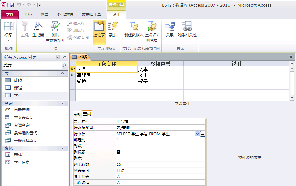This screenshot has width=296, height=186.
Task: Select the 学生信息 form
Action: coord(35,163)
